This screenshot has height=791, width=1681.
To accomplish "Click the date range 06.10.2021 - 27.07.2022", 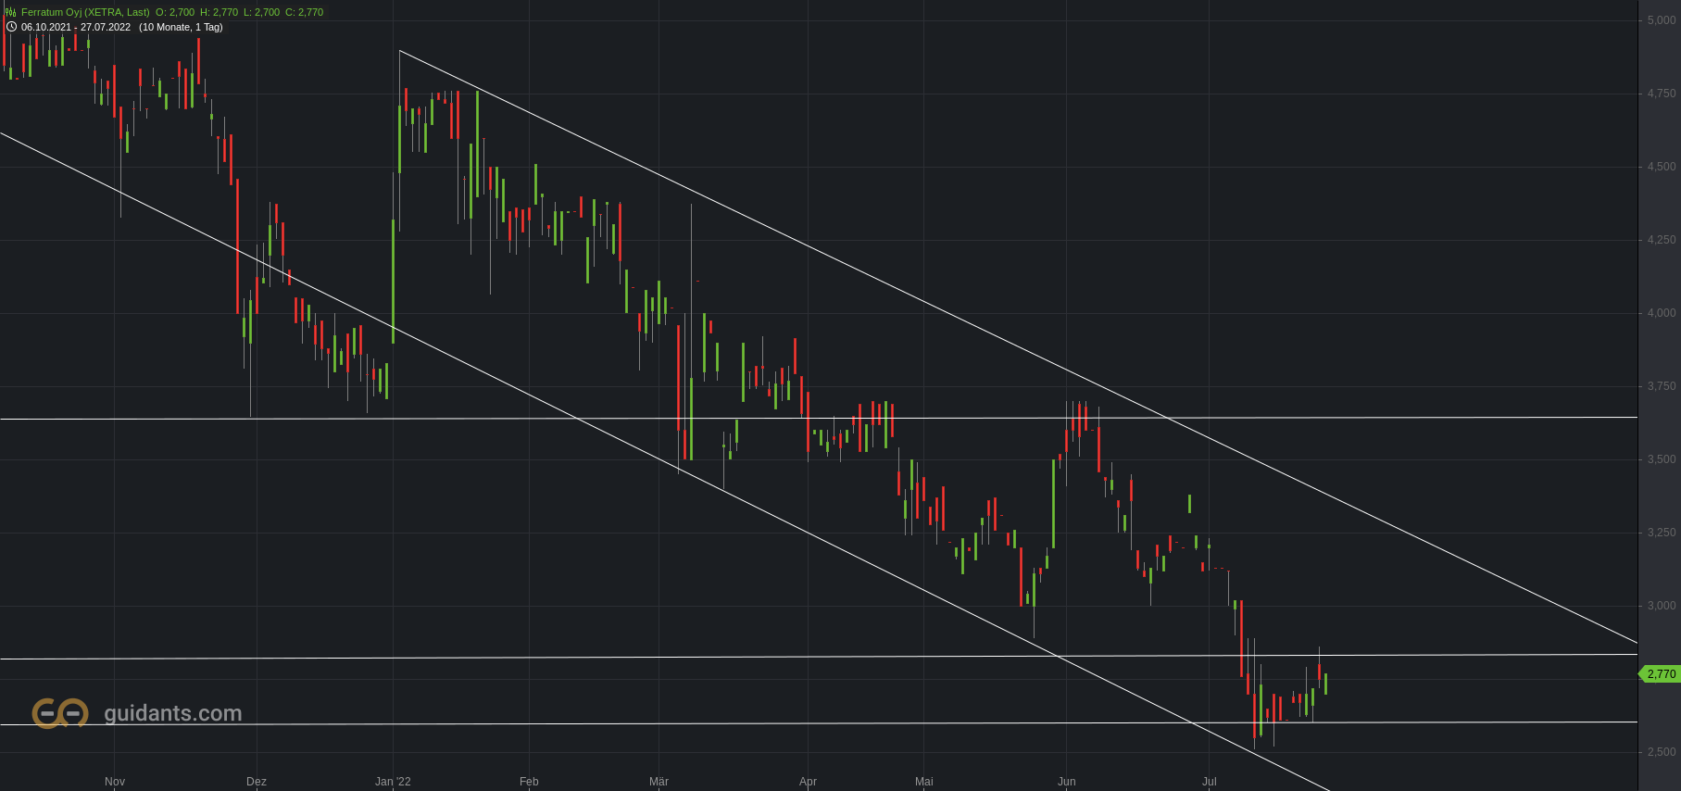I will click(x=76, y=27).
